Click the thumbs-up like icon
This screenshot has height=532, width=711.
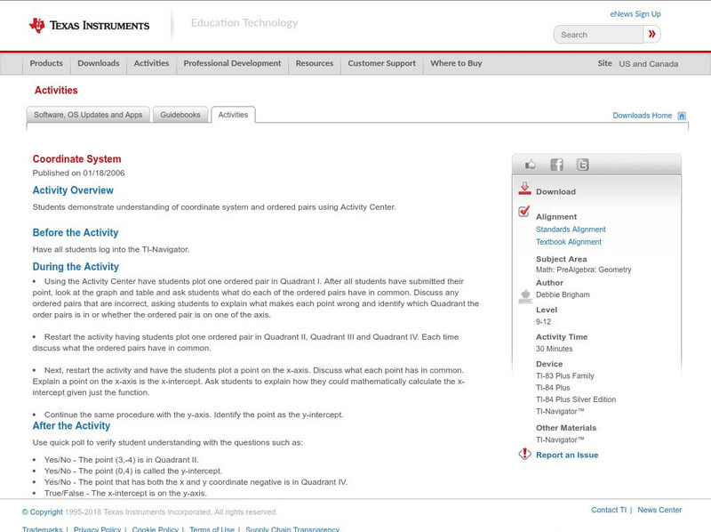pyautogui.click(x=530, y=165)
